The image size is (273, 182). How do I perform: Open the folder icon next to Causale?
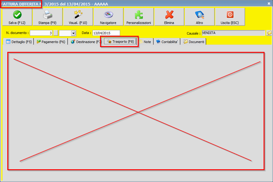pyautogui.click(x=269, y=33)
